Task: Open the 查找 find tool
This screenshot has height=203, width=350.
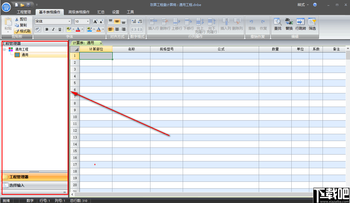Action: coord(278,24)
